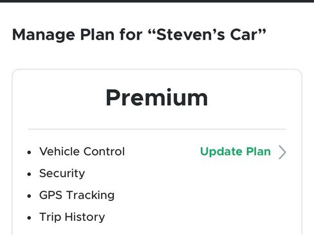Click the bullet point before Vehicle Control
Viewport: 314px width, 235px height.
30,152
